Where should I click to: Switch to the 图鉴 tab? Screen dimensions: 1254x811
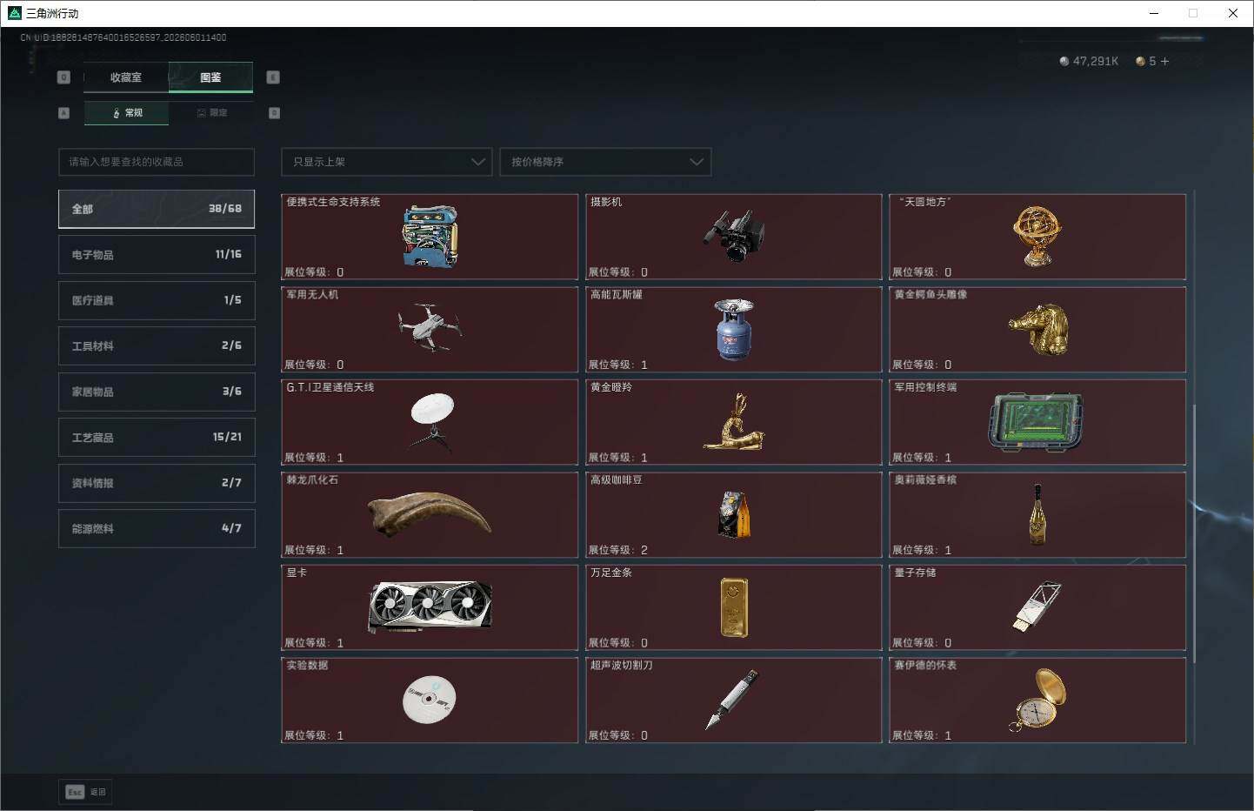coord(210,77)
